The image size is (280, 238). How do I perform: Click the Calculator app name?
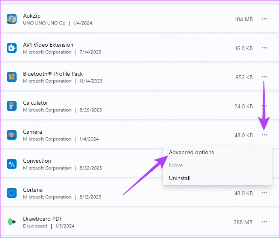(36, 103)
